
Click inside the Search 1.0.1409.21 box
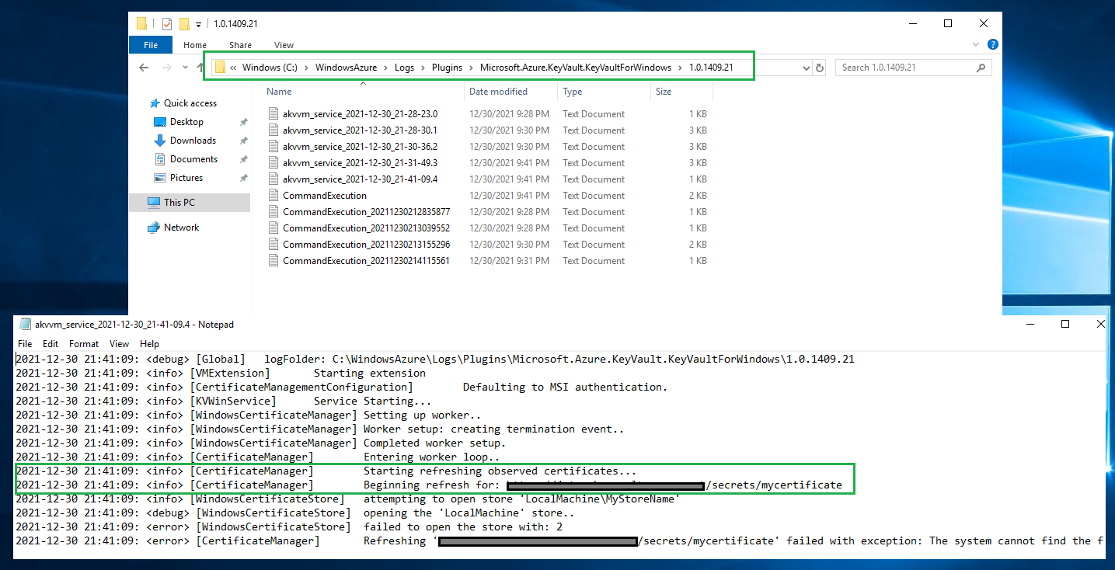tap(894, 68)
